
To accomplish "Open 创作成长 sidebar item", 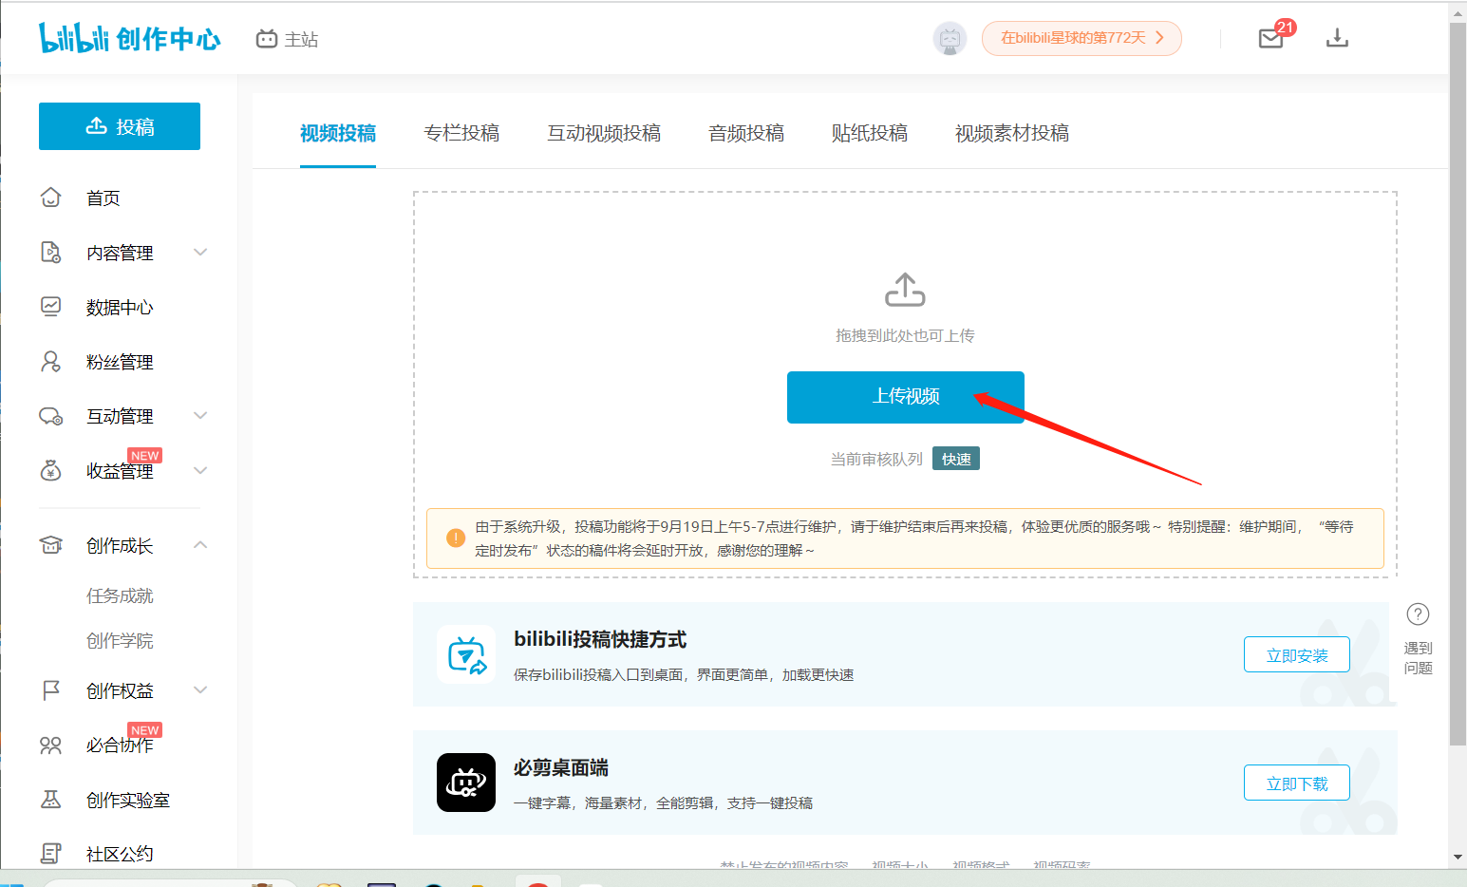I will pos(120,545).
